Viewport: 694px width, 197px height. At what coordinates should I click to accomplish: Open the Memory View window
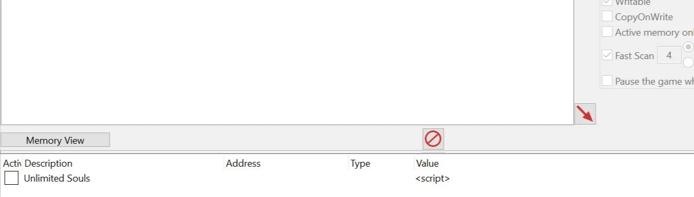[55, 140]
